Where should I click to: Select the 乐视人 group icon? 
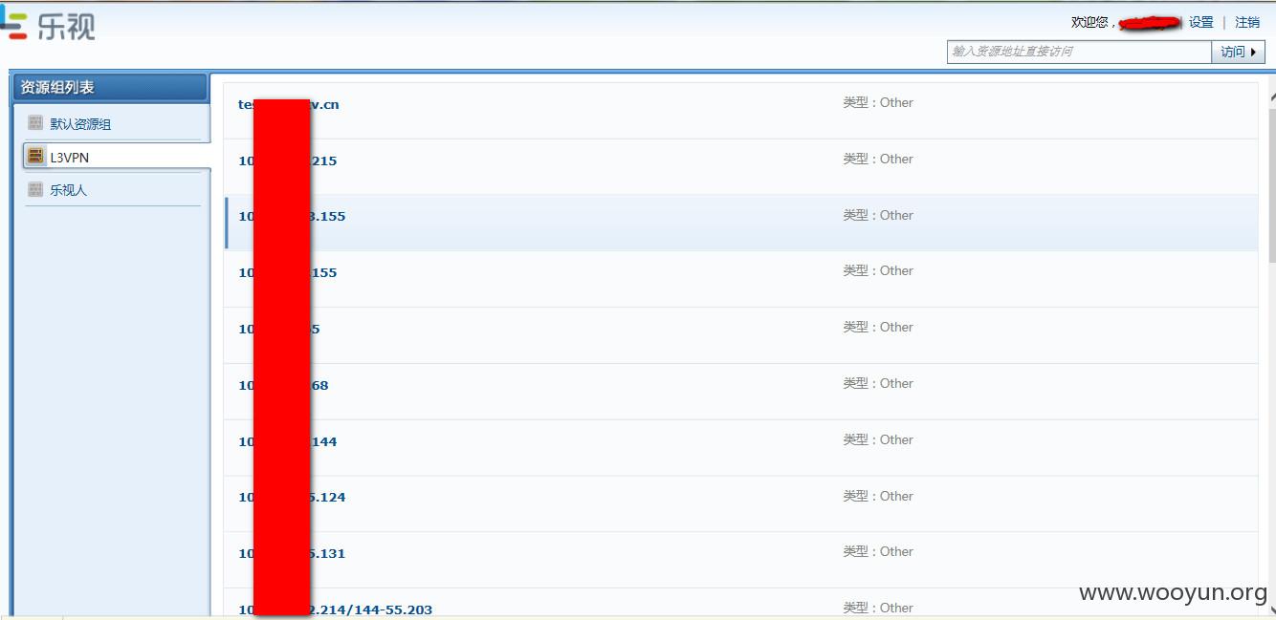(35, 189)
